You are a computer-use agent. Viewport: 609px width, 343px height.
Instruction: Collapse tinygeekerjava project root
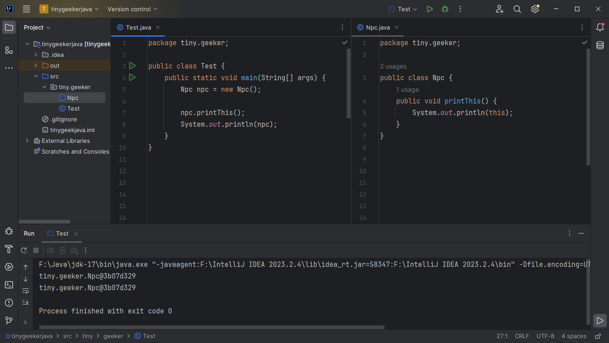[27, 44]
